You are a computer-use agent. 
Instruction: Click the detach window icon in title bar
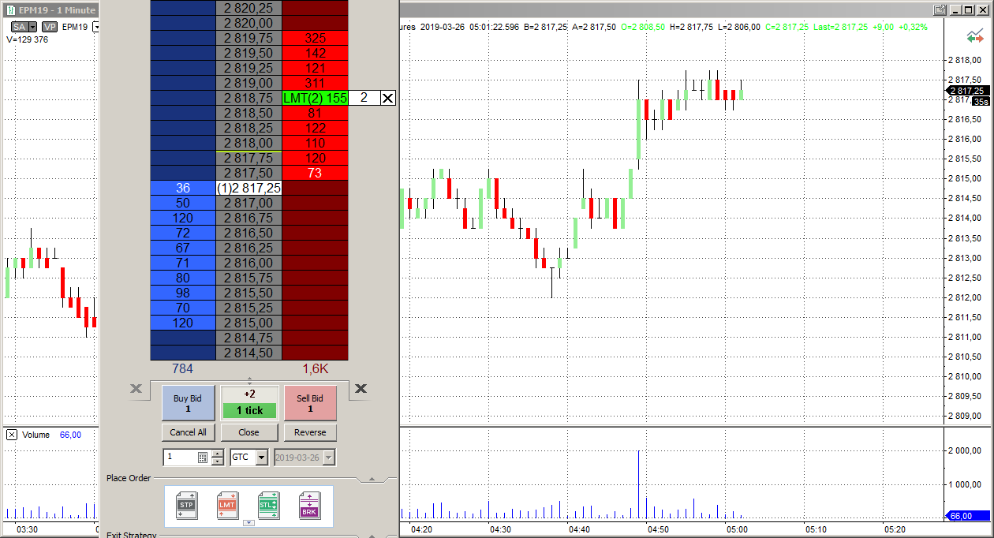click(939, 9)
